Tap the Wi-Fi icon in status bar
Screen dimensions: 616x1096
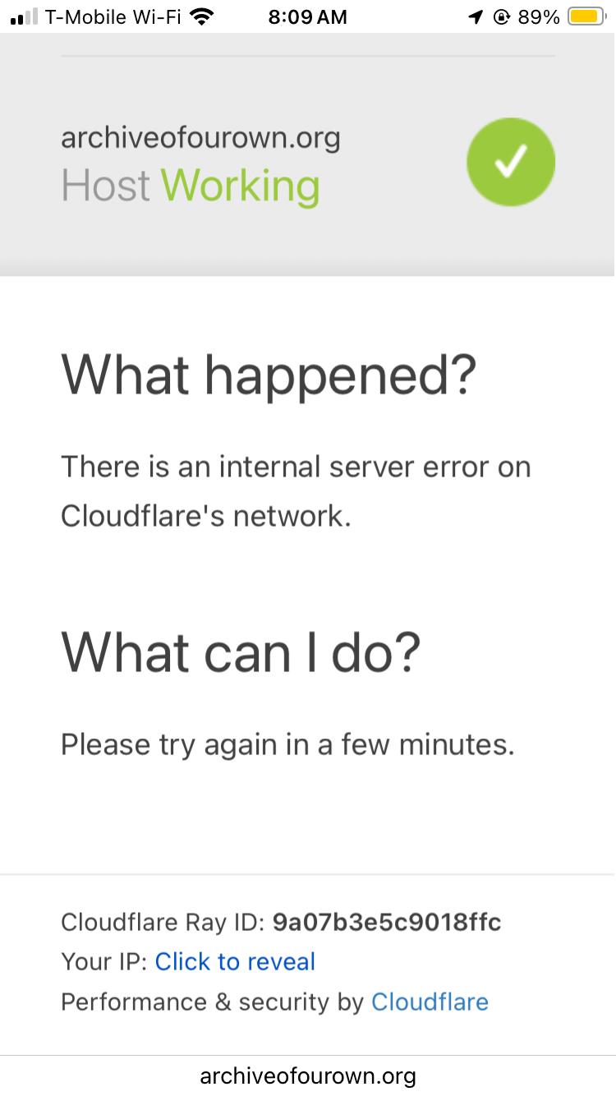point(200,16)
